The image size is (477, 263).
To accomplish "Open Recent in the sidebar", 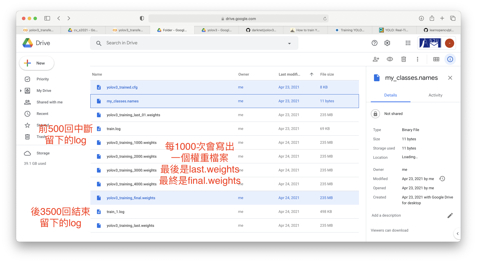I will tap(42, 114).
